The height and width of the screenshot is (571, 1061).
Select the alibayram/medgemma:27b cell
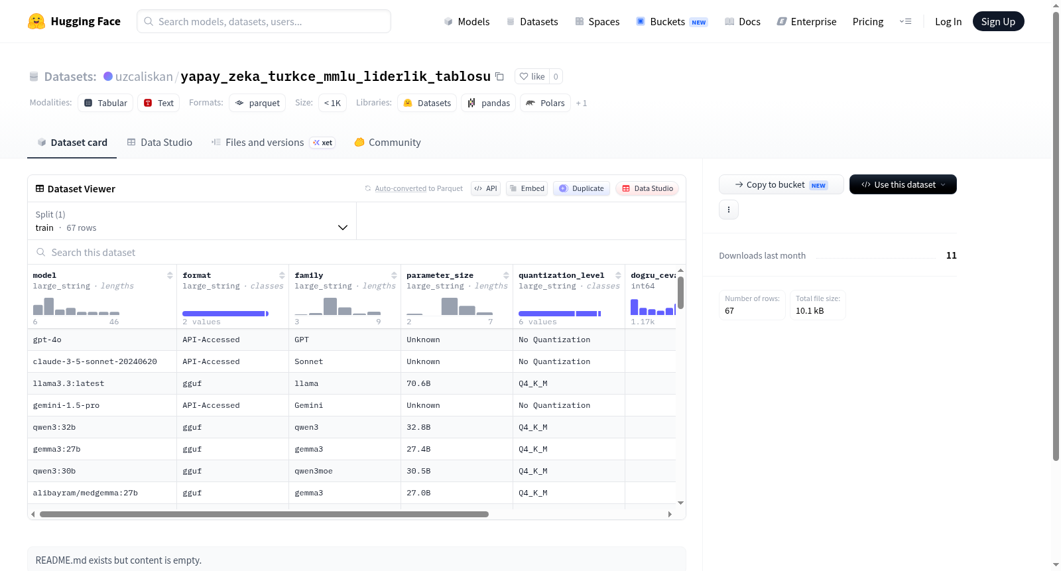tap(102, 493)
